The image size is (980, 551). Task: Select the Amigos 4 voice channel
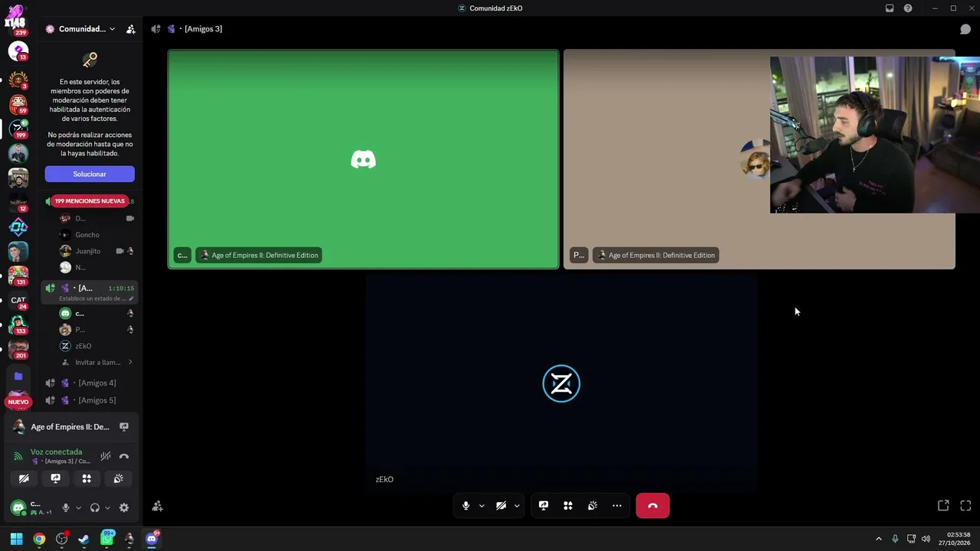coord(90,383)
